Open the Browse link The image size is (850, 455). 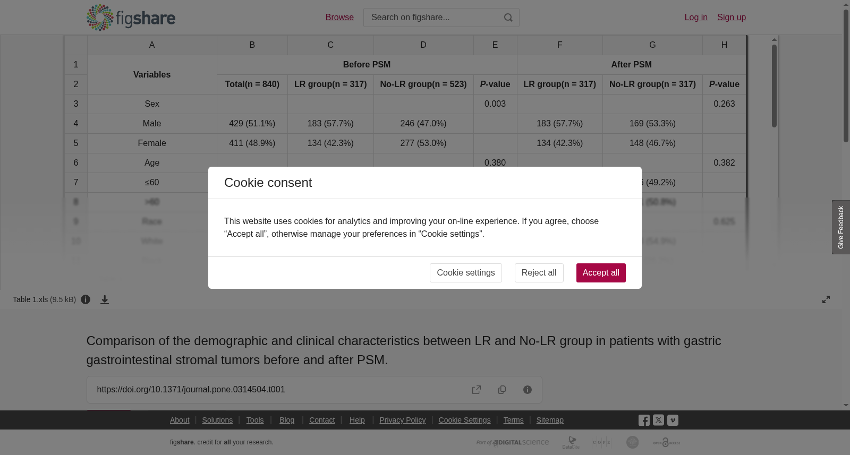click(339, 18)
